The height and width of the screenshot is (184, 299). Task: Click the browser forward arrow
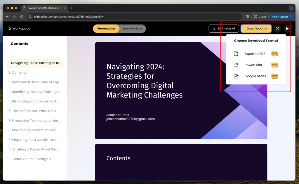(14, 17)
